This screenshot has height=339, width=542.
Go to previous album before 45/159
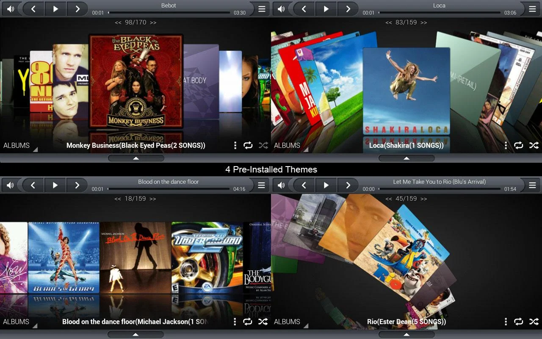(389, 199)
